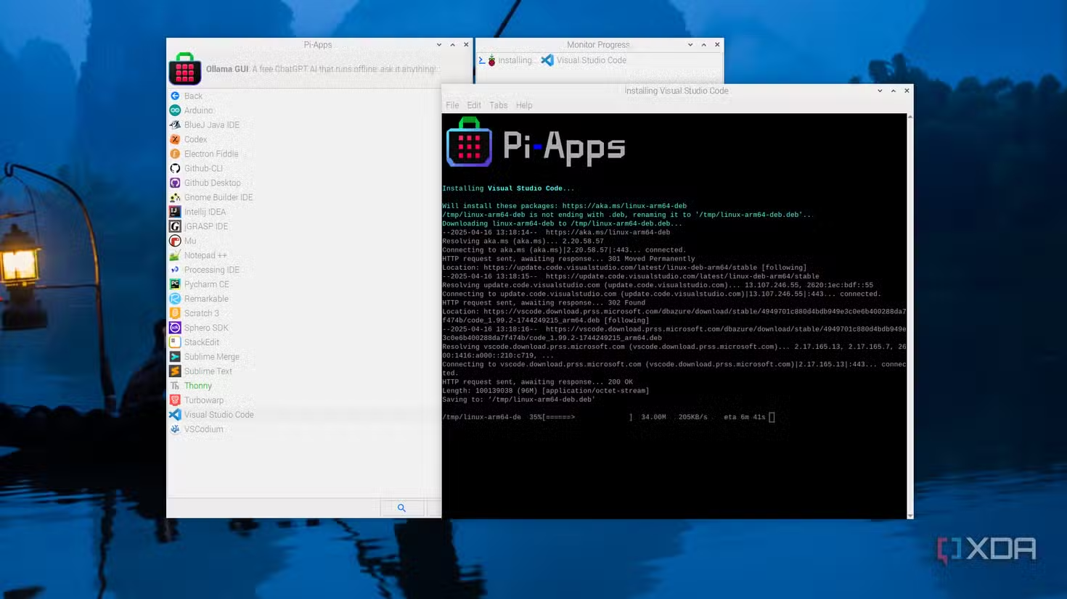The width and height of the screenshot is (1067, 599).
Task: Select the Gnome Builder IDE label
Action: tap(218, 197)
